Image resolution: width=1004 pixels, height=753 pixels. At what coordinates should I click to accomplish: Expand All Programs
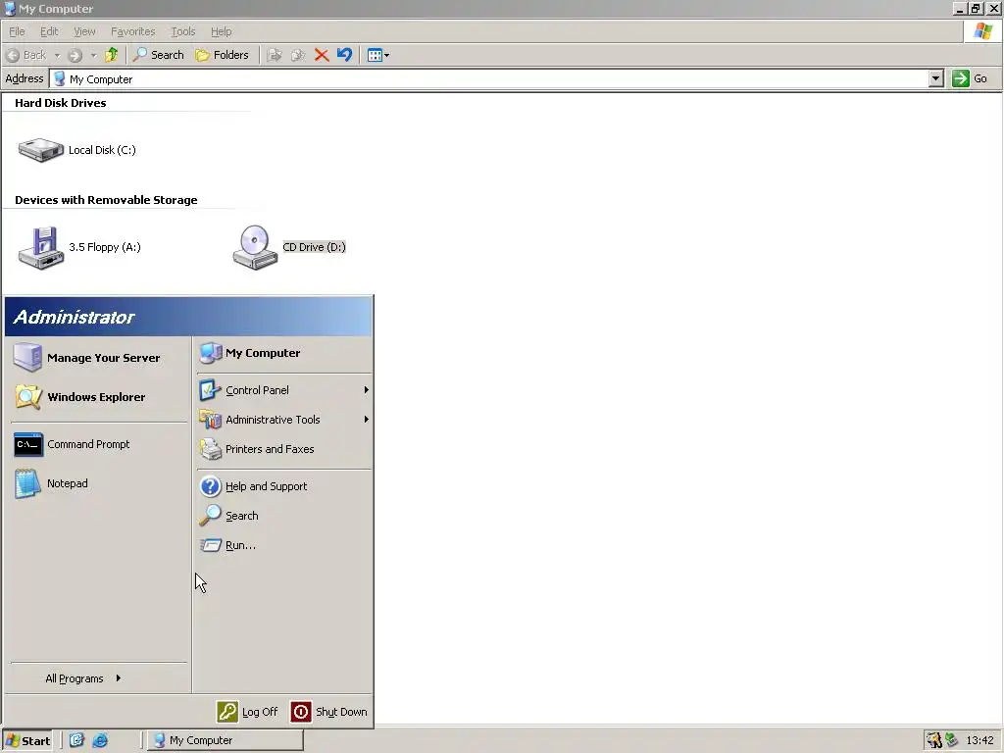click(x=83, y=678)
